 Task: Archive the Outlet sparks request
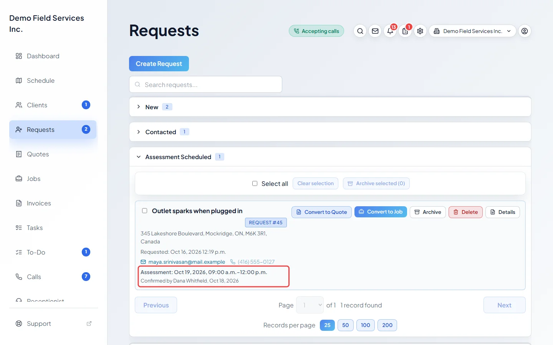click(x=428, y=212)
